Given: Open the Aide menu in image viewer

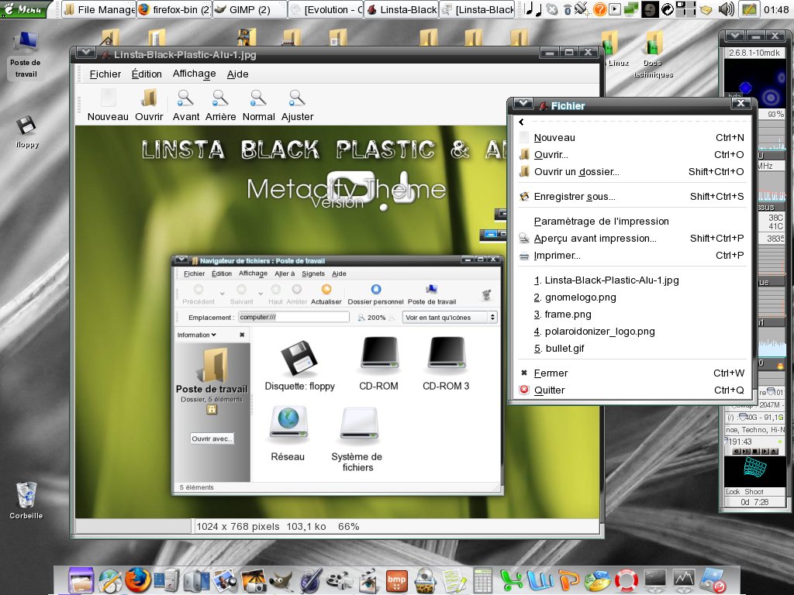Looking at the screenshot, I should tap(237, 74).
